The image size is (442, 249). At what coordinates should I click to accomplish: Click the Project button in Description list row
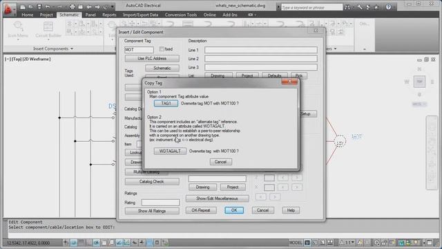(x=247, y=75)
